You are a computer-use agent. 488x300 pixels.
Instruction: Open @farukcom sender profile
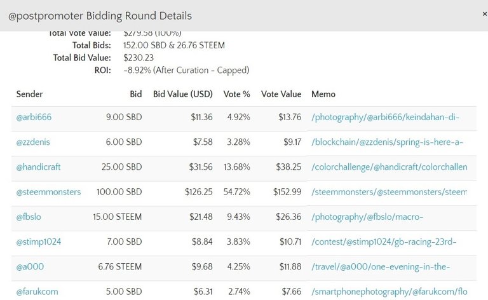(37, 292)
